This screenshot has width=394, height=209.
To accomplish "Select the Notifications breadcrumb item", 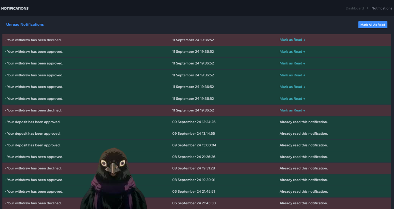I will (382, 8).
